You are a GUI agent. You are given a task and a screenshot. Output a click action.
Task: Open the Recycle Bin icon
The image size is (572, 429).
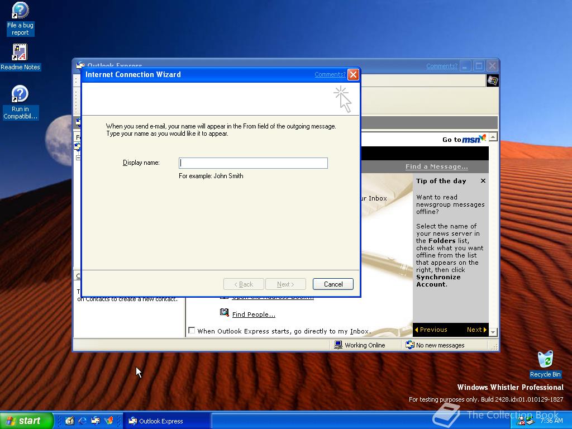pyautogui.click(x=545, y=364)
